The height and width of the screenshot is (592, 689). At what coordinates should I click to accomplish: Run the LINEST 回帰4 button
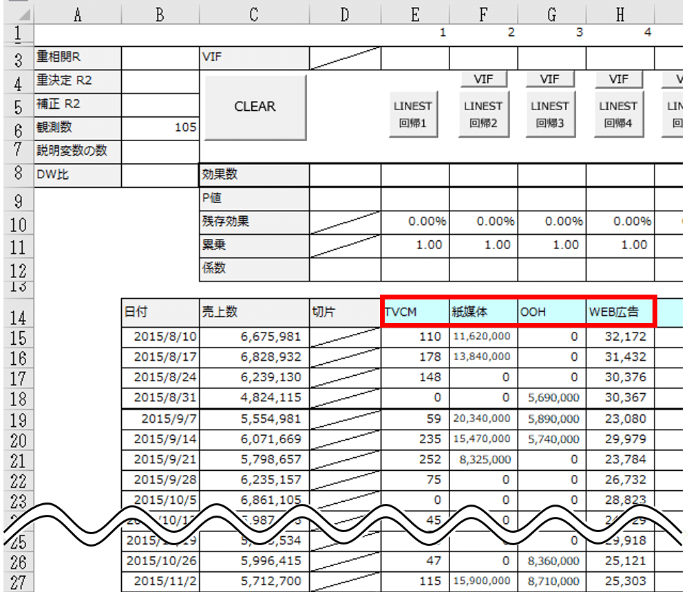pyautogui.click(x=618, y=114)
